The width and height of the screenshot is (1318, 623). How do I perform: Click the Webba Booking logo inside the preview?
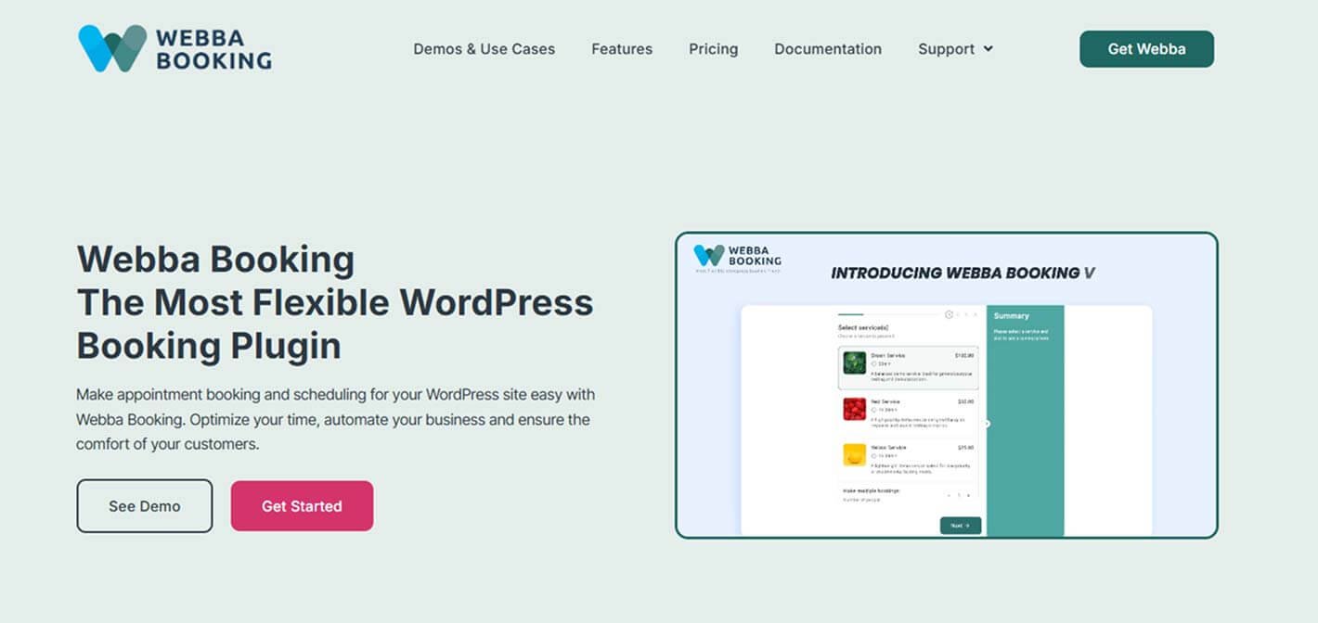(x=738, y=256)
